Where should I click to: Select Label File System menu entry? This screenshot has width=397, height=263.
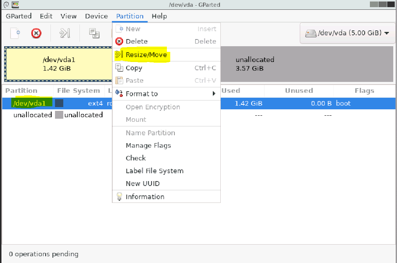[166, 171]
